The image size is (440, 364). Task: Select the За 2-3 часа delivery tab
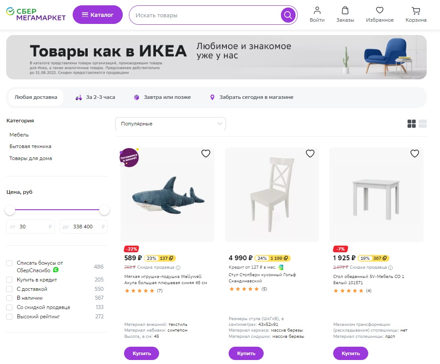point(95,97)
